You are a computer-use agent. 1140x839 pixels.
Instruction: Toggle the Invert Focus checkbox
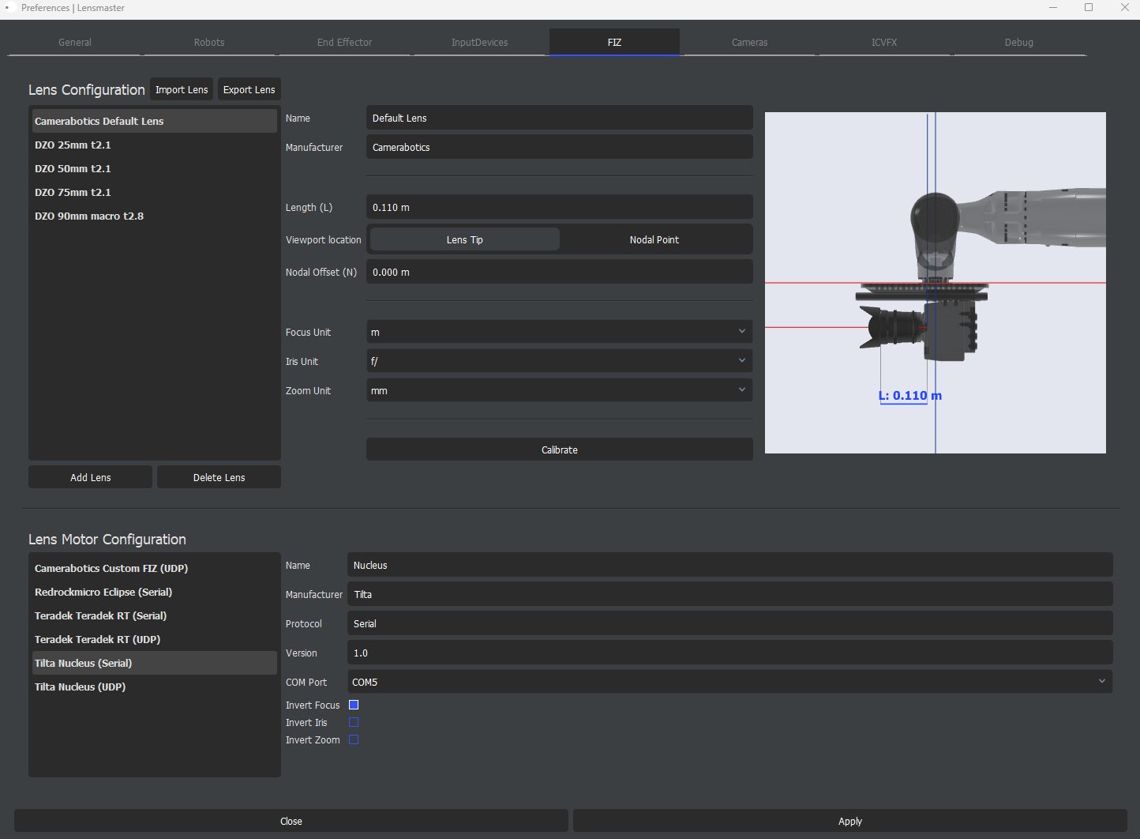pos(354,705)
